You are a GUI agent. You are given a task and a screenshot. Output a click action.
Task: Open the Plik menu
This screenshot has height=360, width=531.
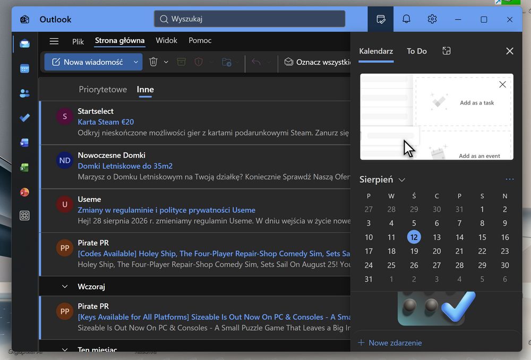(78, 41)
